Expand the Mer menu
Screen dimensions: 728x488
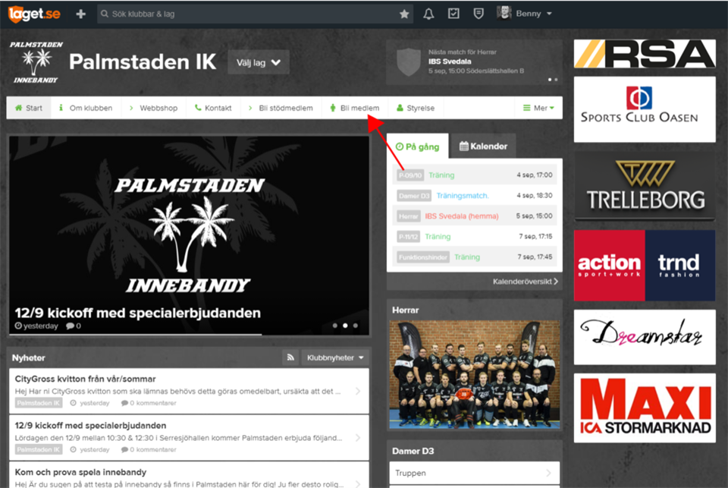click(539, 108)
